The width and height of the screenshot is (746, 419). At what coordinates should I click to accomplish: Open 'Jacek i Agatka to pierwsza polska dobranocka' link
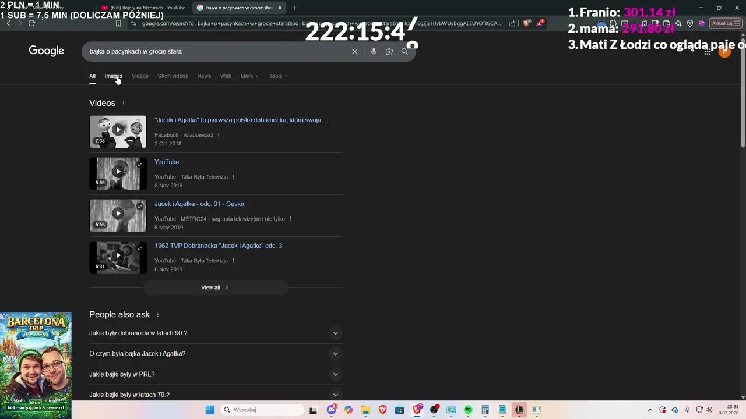click(241, 120)
